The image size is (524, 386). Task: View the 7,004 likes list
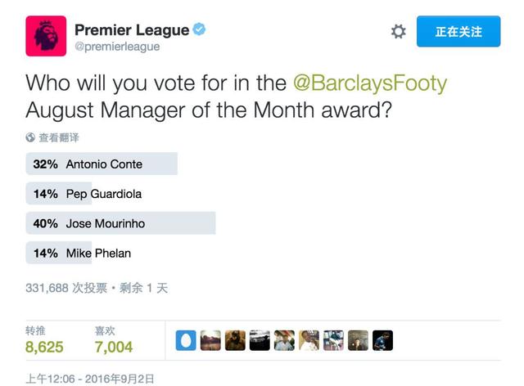click(114, 340)
